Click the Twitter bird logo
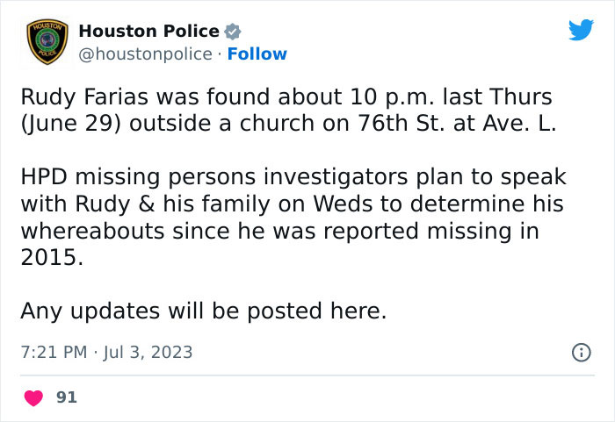Viewport: 615px width, 422px height. (x=581, y=30)
